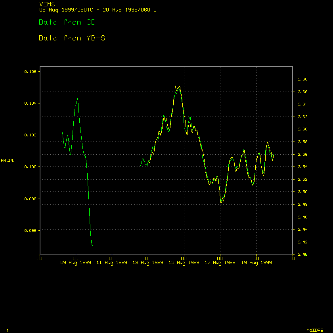Click the green "Data from CD" legend
The image size is (333, 333).
[x=67, y=23]
